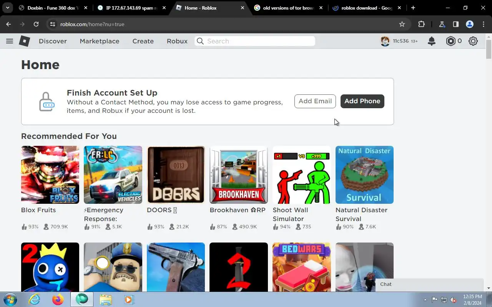Open the notifications bell
Image resolution: width=492 pixels, height=307 pixels.
click(432, 41)
